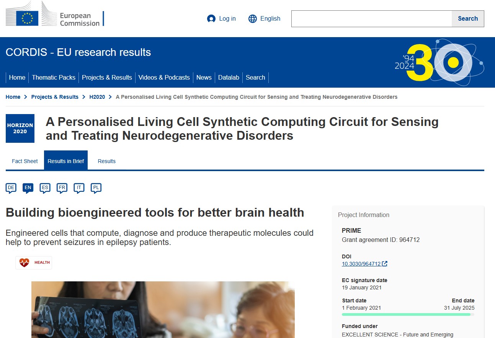The height and width of the screenshot is (338, 495).
Task: Open the DOI 10.3030/964712 link
Action: tap(361, 264)
